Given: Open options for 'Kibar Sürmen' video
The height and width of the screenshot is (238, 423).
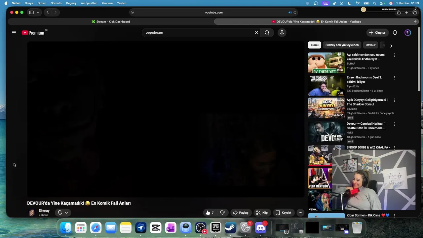Looking at the screenshot, I should (x=395, y=216).
